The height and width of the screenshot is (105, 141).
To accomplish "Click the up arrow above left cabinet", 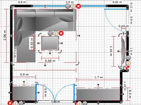I will 24,82.
